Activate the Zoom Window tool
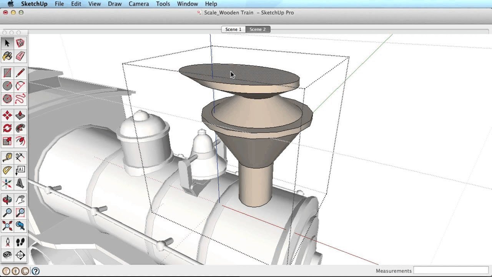The image size is (492, 277). (20, 213)
